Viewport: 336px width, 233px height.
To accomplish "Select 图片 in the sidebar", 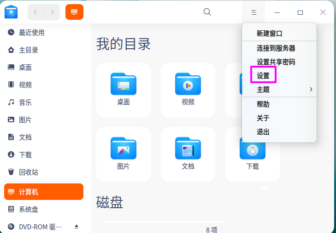I will (44, 120).
